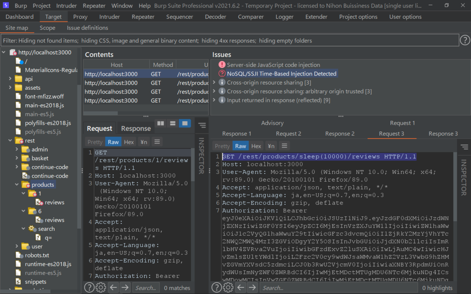Collapse the products folder
The height and width of the screenshot is (294, 471).
[x=17, y=185]
